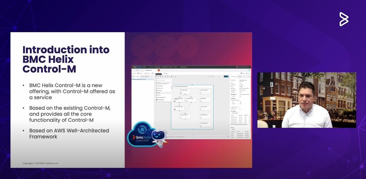Screen dimensions: 366x179
Task: Click the bullet 'BMC Helix Control-M is a new offering'
Action: pyautogui.click(x=72, y=91)
